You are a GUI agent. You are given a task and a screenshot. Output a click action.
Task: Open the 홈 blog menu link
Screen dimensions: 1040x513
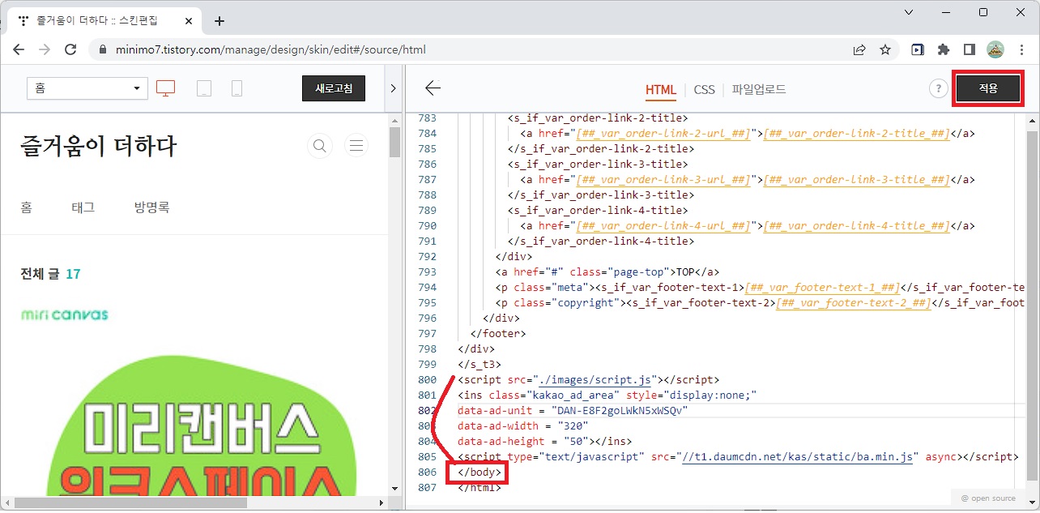coord(27,207)
